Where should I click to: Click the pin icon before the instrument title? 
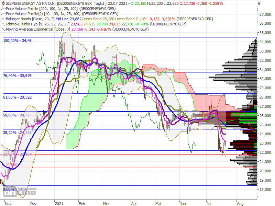[4, 3]
